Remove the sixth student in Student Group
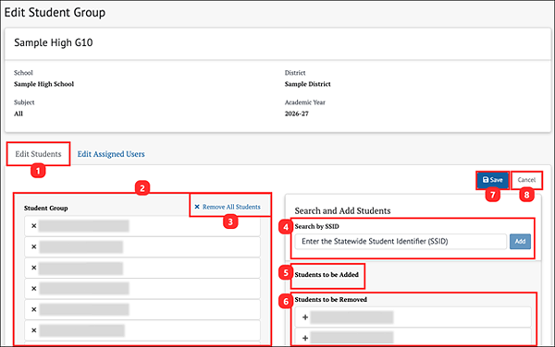This screenshot has height=347, width=555. pyautogui.click(x=34, y=330)
